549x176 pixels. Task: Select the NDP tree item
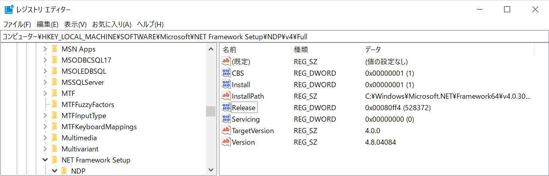78,171
